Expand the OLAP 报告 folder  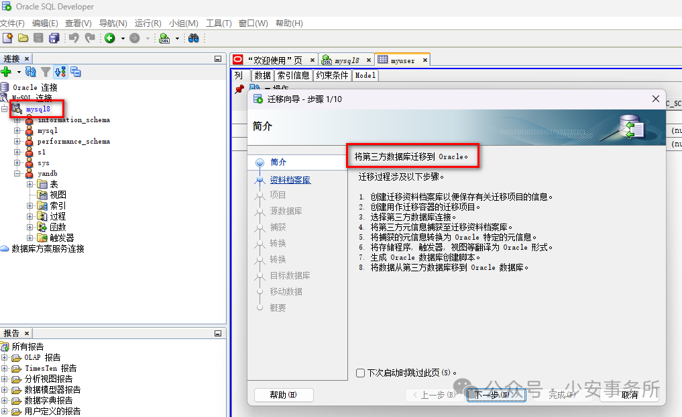coord(4,358)
